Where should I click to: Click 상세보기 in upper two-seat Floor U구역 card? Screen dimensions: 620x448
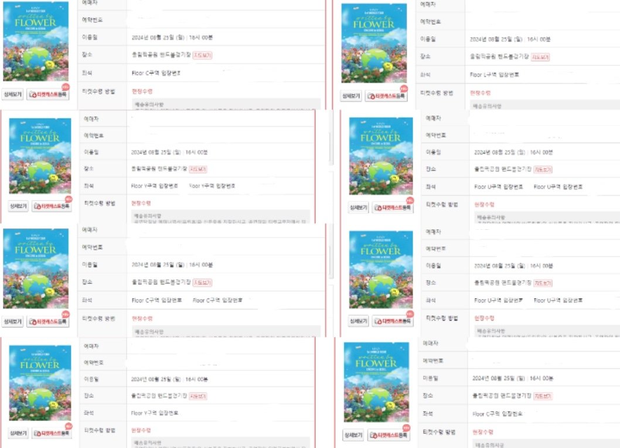pos(358,208)
